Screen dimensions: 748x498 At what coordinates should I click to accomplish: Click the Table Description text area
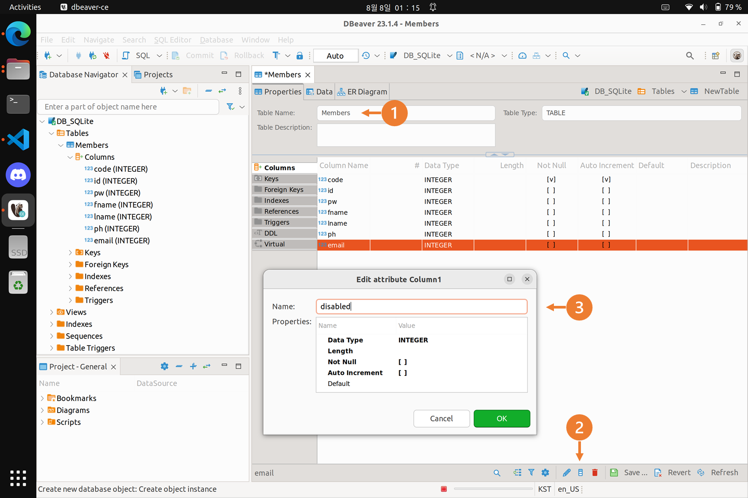406,135
